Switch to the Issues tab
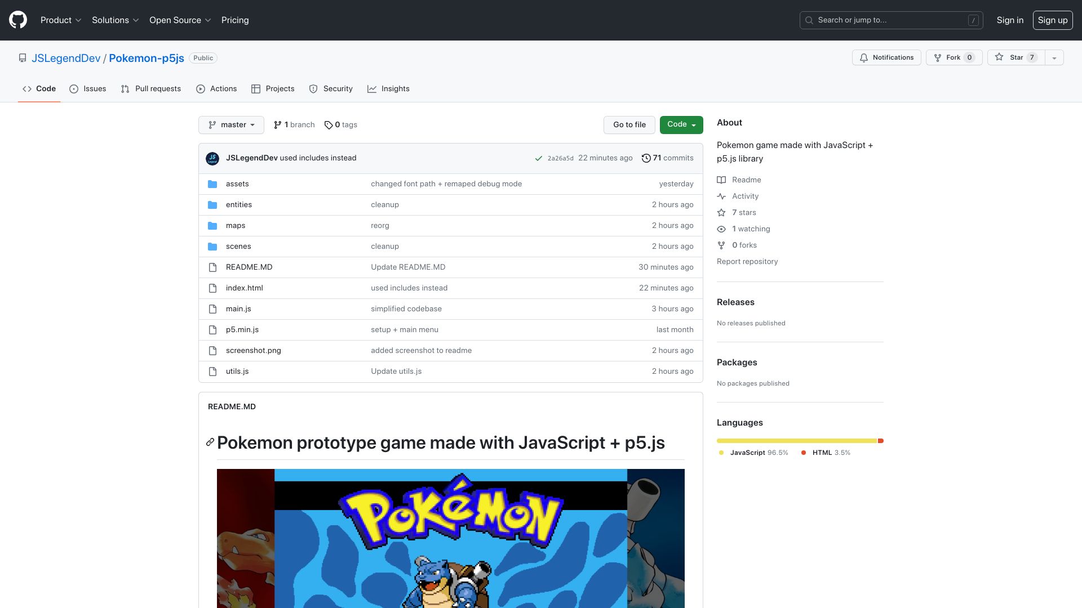The width and height of the screenshot is (1082, 608). [x=88, y=89]
